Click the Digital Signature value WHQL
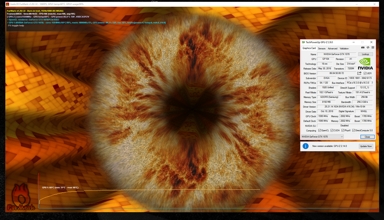 [364, 112]
